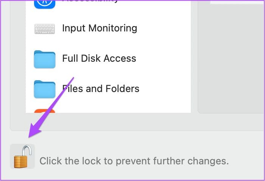Click the blue Accessibility icon at top
This screenshot has width=265, height=181.
pos(45,3)
